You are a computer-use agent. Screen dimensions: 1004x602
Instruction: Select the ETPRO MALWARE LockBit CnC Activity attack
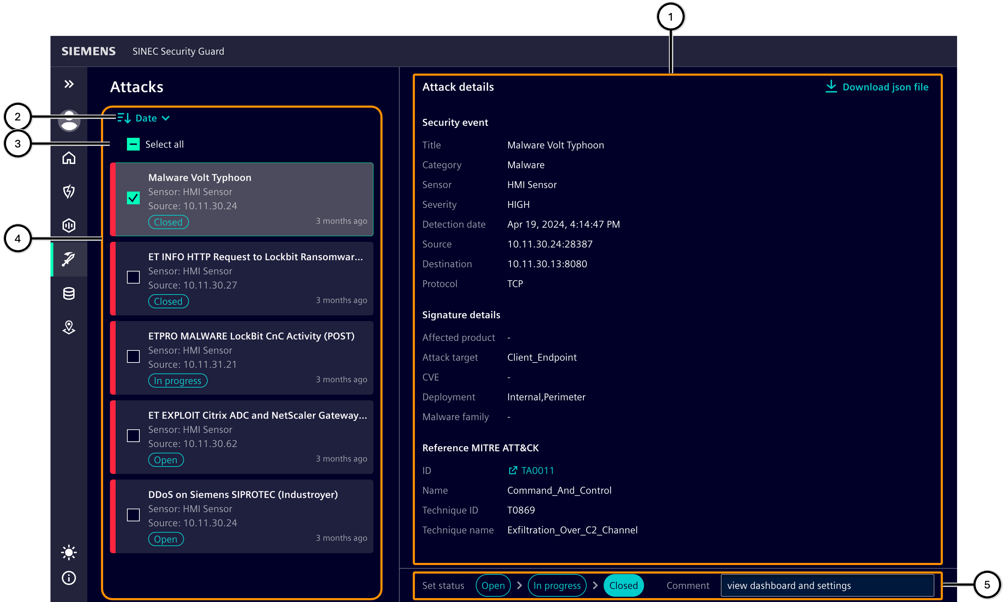pyautogui.click(x=242, y=358)
